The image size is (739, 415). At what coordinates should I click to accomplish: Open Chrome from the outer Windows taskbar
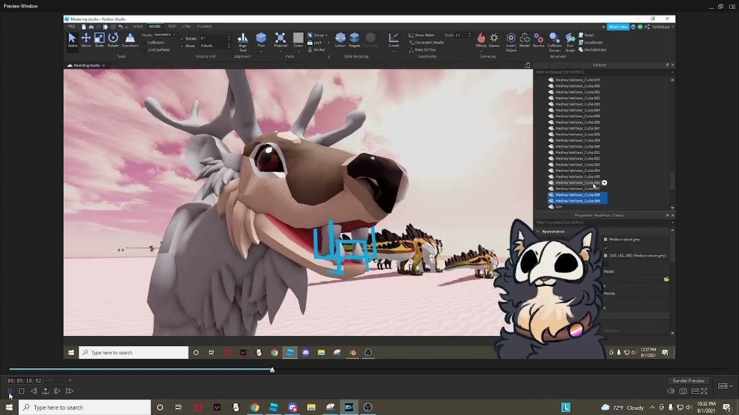coord(255,408)
